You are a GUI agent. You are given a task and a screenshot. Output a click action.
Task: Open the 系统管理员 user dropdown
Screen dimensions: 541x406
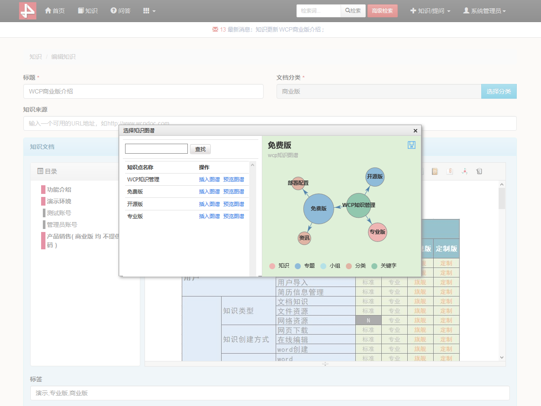(484, 11)
